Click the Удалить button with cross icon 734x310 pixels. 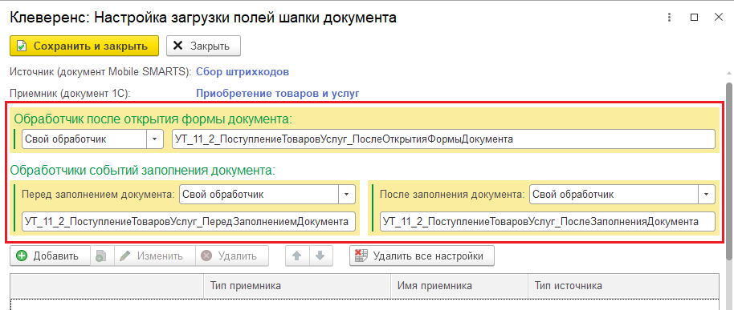coord(232,256)
